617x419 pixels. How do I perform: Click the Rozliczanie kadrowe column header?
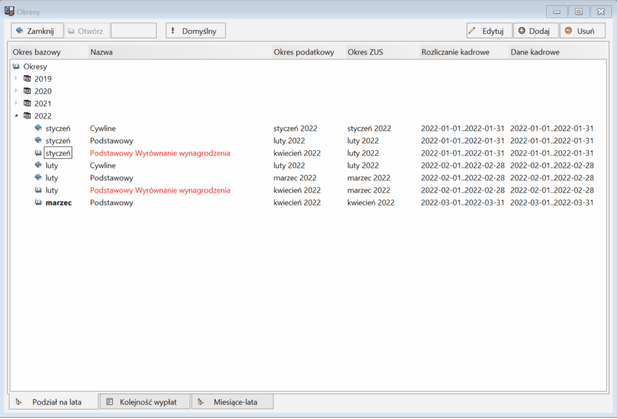464,52
